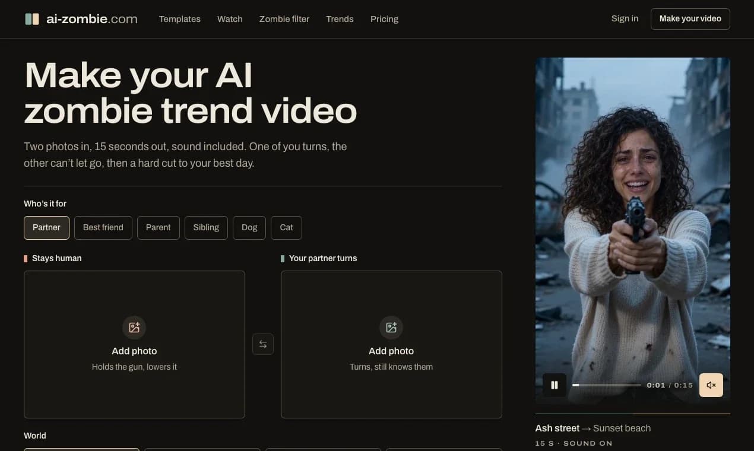Viewport: 754px width, 451px height.
Task: Select the Parent option
Action: (x=159, y=227)
